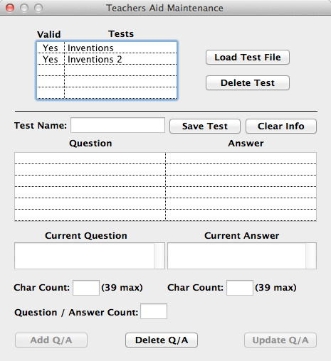
Task: Click the Update Q/A button
Action: click(x=280, y=340)
